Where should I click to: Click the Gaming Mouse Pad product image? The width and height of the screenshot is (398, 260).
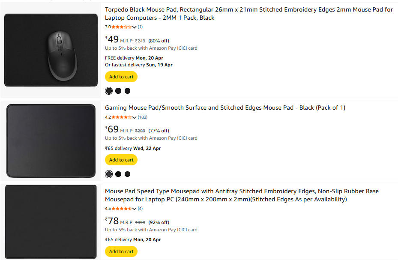point(51,140)
